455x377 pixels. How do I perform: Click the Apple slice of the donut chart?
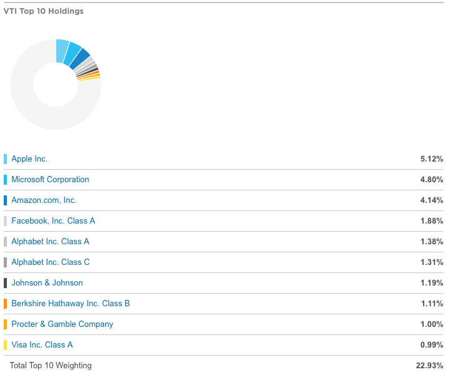(62, 51)
